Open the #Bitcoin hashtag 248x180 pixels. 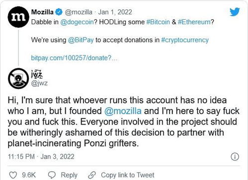coord(158,22)
